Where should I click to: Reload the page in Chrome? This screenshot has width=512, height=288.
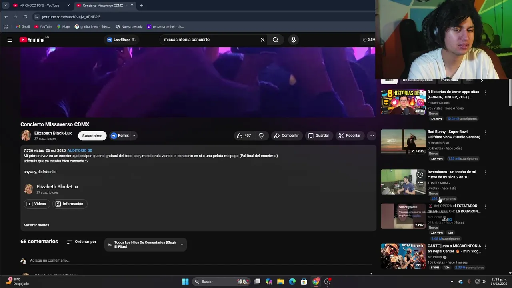[x=25, y=17]
